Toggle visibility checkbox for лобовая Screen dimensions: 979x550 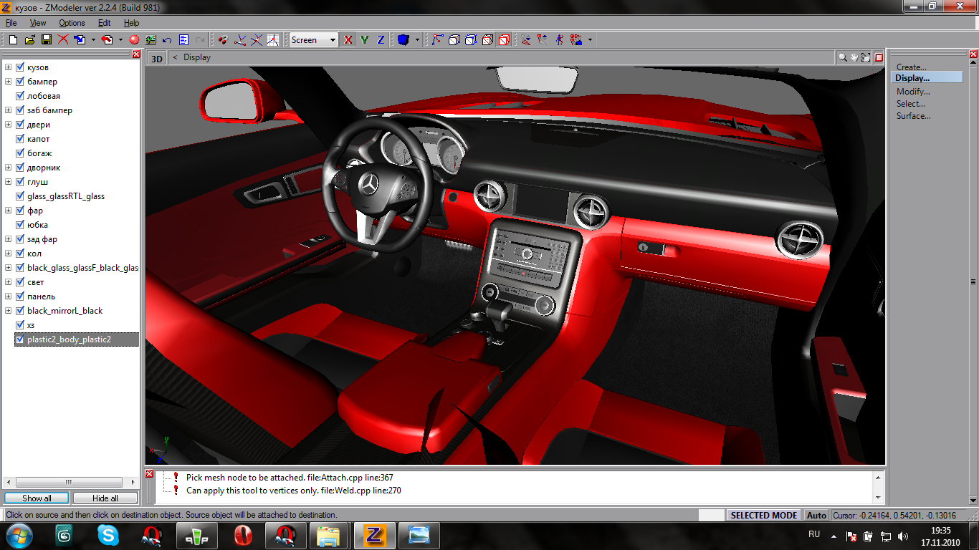pyautogui.click(x=20, y=96)
